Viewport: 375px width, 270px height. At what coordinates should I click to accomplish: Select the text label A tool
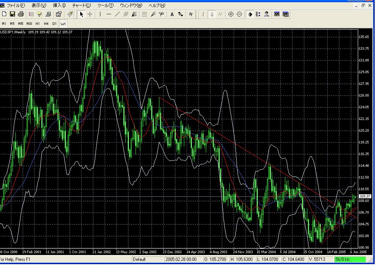[172, 14]
